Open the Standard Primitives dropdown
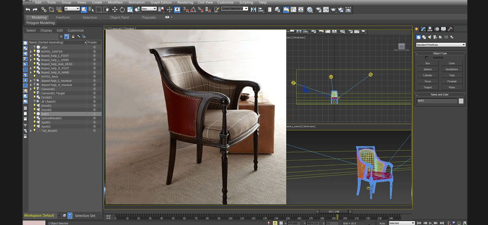This screenshot has width=488, height=225. click(x=440, y=45)
